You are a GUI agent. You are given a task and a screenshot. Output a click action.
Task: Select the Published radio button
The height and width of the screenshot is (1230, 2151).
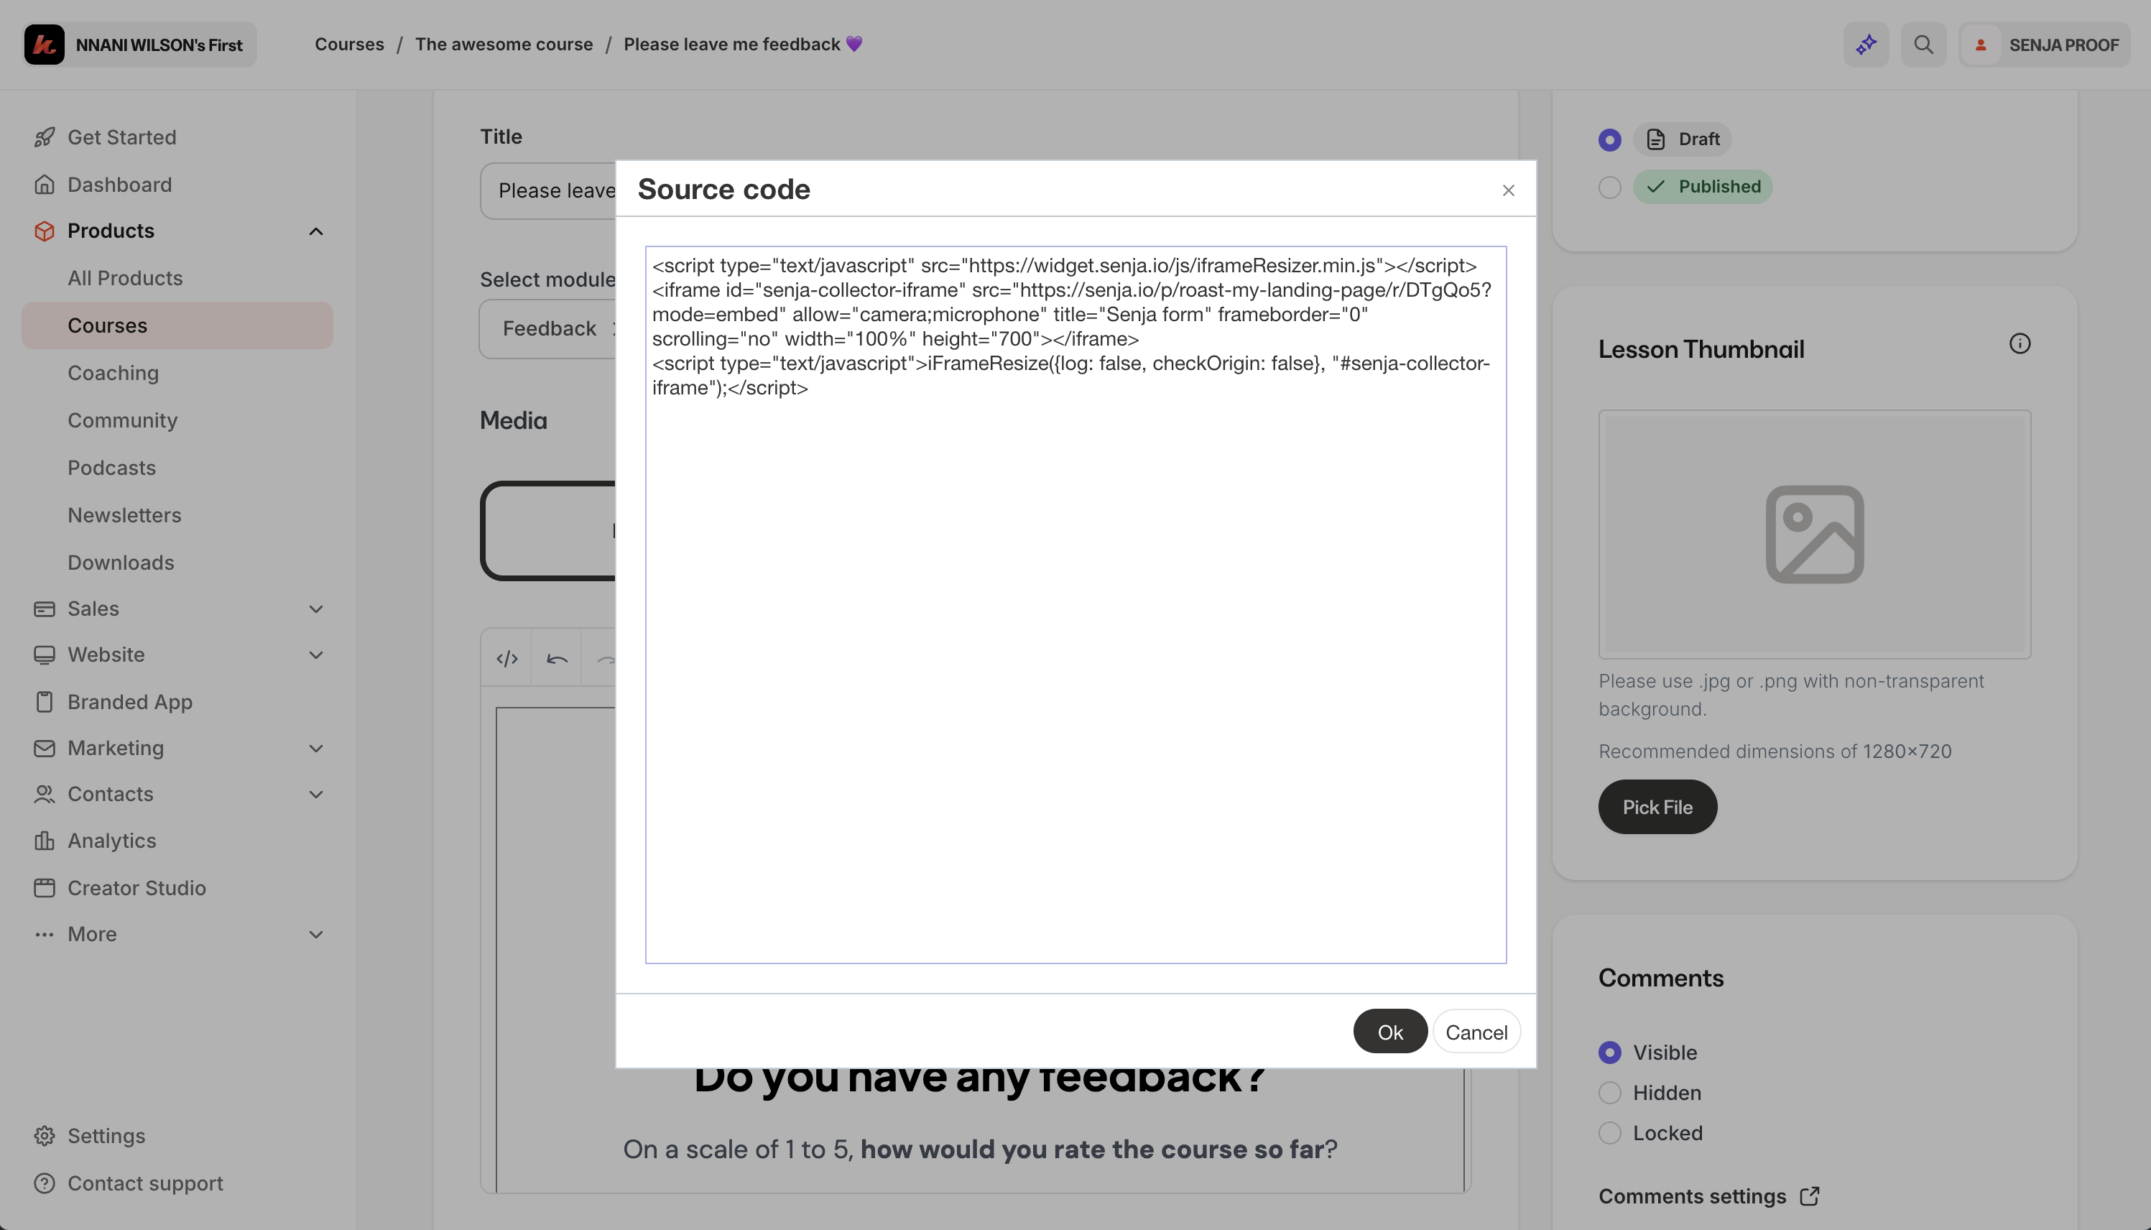(x=1610, y=188)
